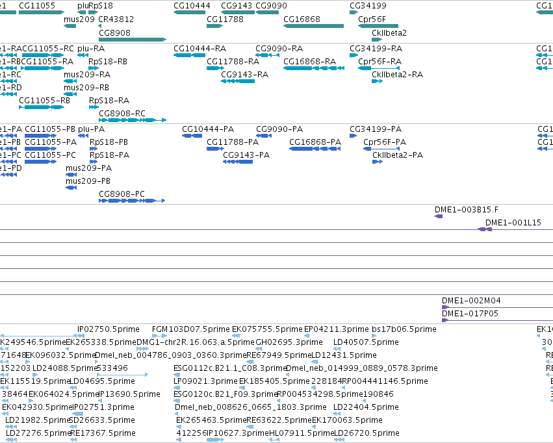This screenshot has height=443, width=553.
Task: Open the LD40507.5prime EST label
Action: (x=366, y=342)
